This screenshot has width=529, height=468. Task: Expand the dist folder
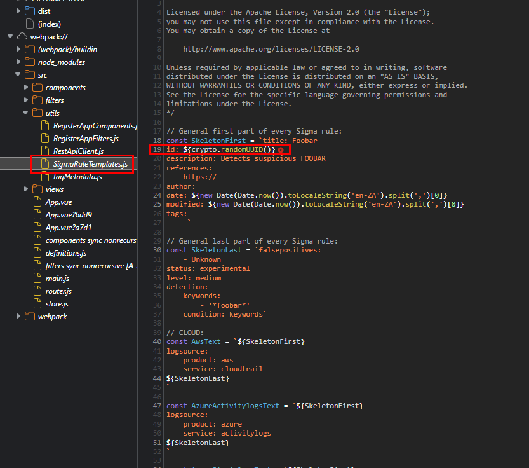(x=18, y=11)
